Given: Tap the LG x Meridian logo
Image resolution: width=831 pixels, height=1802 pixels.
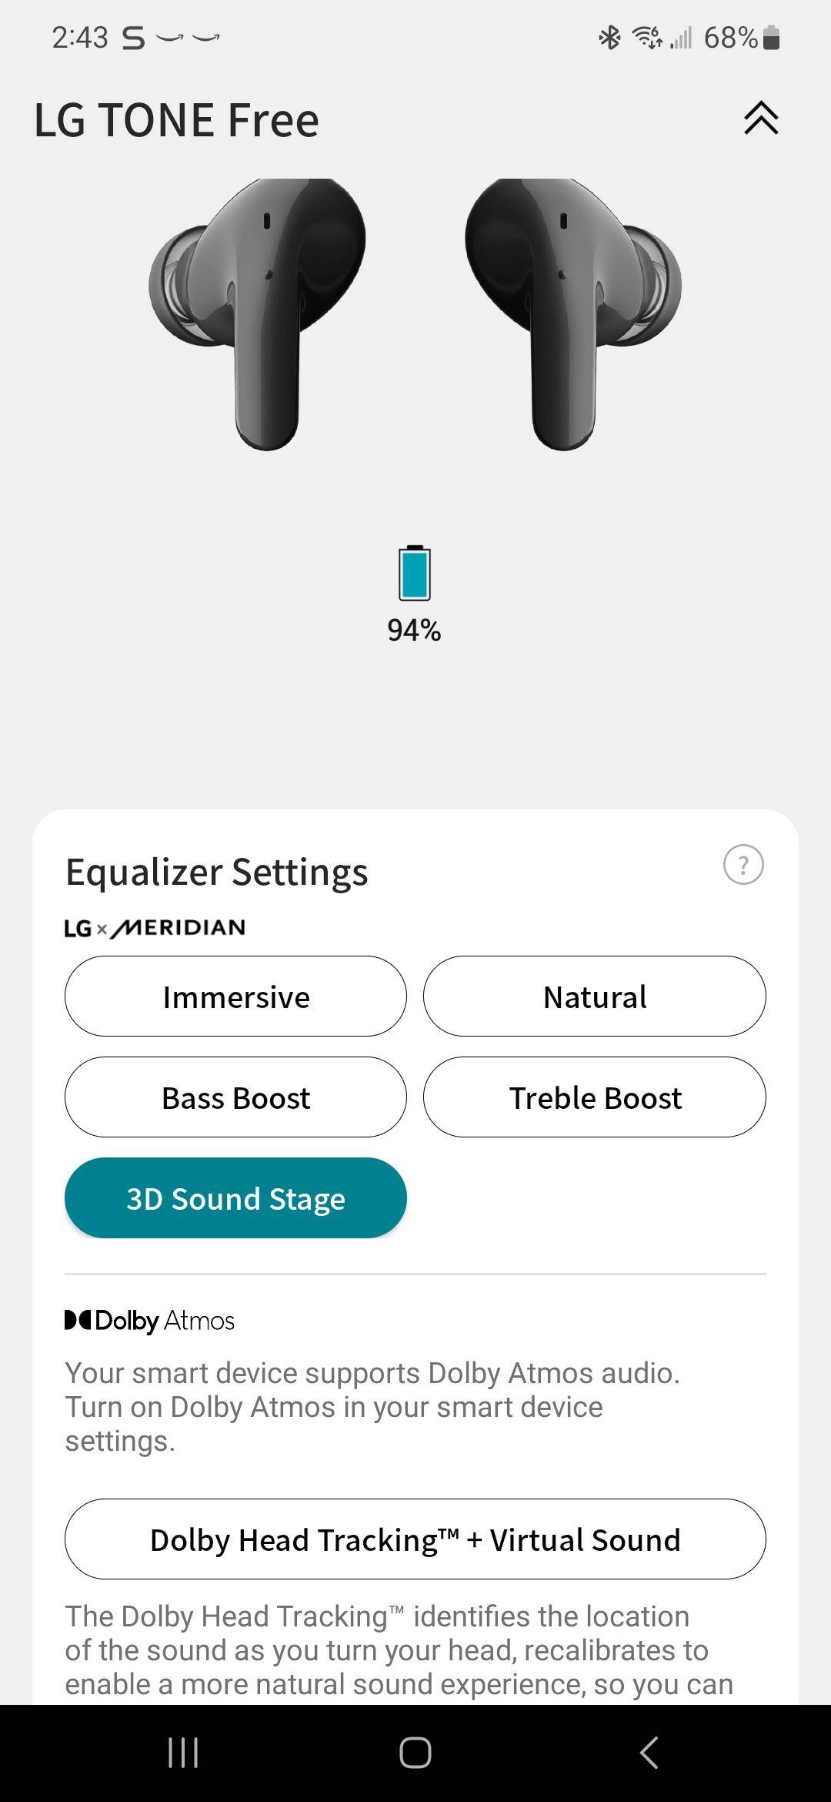Looking at the screenshot, I should pos(155,928).
